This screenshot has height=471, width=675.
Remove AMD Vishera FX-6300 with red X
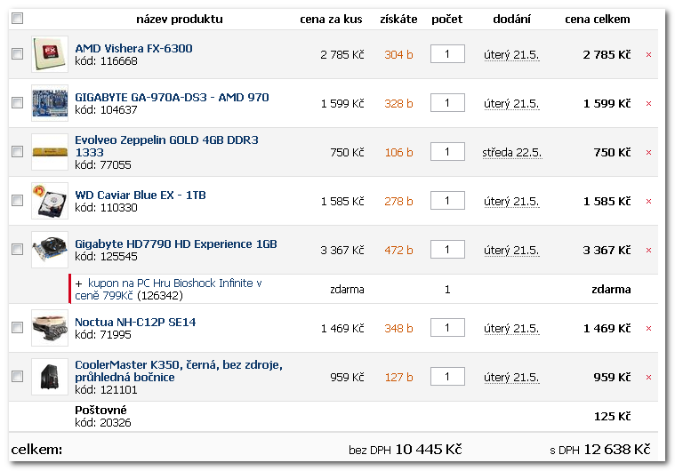[x=648, y=54]
